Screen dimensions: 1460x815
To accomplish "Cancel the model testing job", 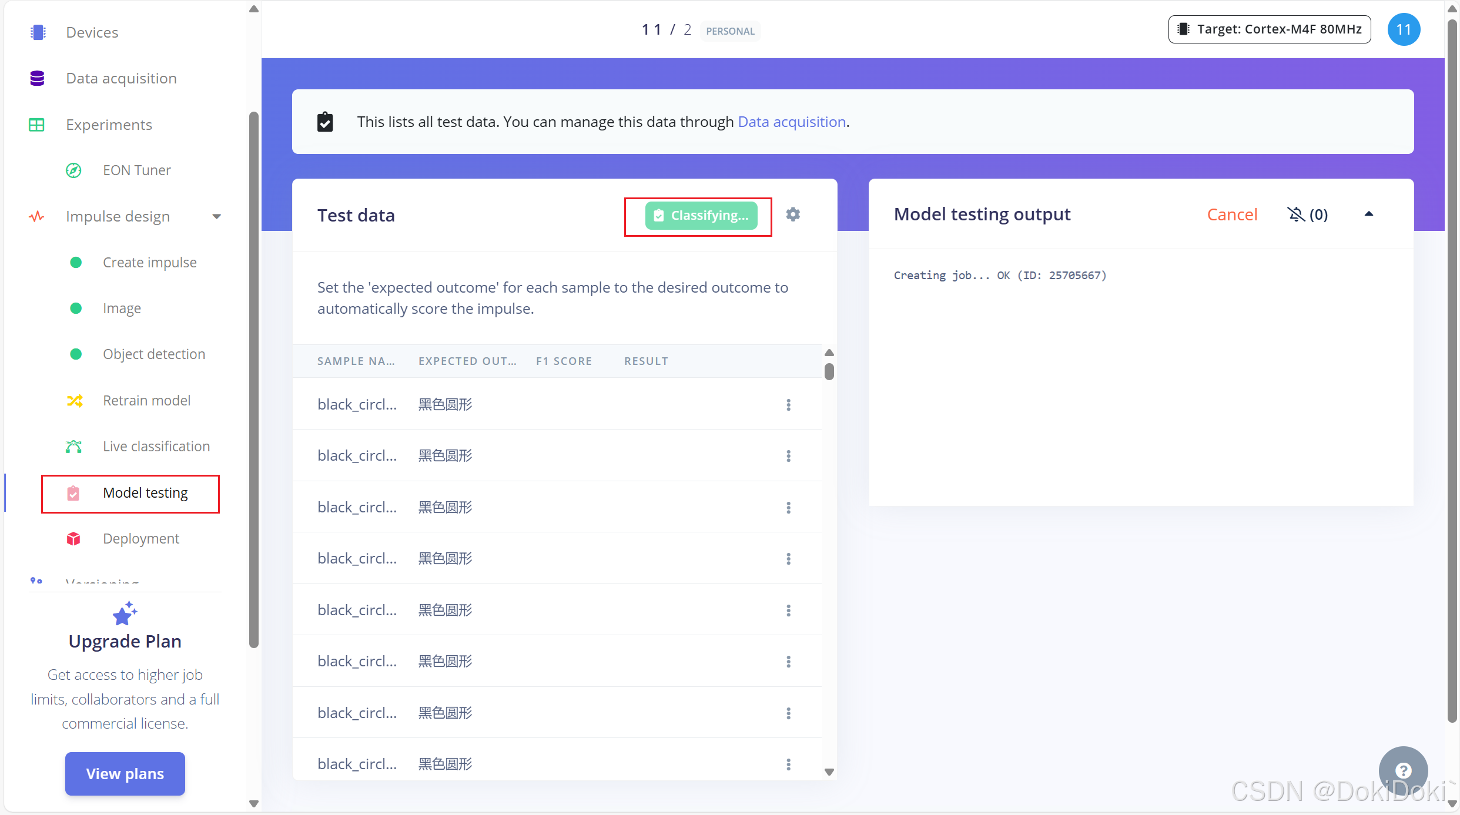I will pyautogui.click(x=1232, y=214).
